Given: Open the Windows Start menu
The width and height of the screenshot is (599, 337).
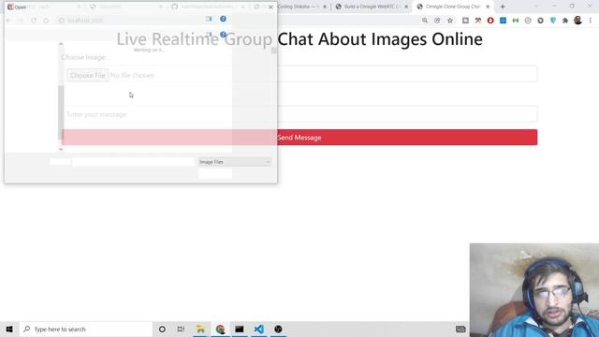Looking at the screenshot, I should tap(9, 329).
